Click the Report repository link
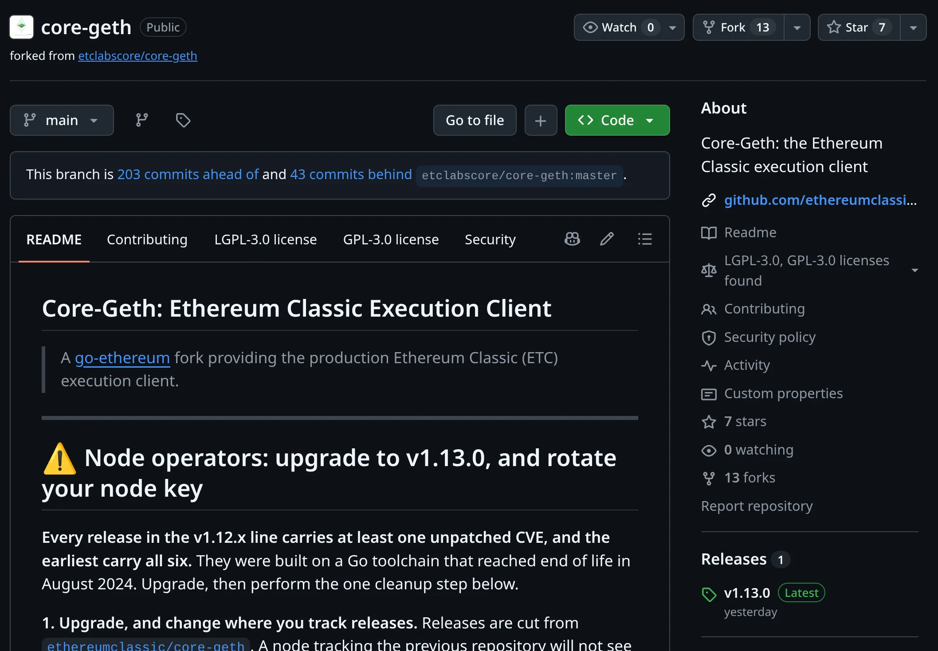Image resolution: width=938 pixels, height=651 pixels. (757, 506)
